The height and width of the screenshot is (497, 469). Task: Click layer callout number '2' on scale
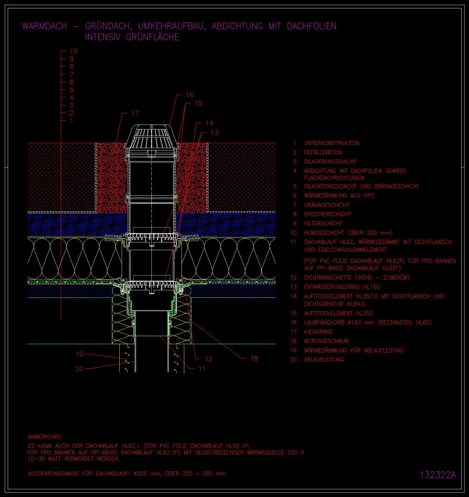[72, 113]
